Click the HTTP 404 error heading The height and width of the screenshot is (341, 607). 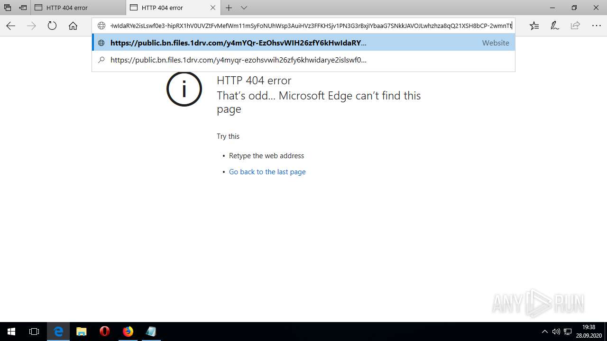254,81
